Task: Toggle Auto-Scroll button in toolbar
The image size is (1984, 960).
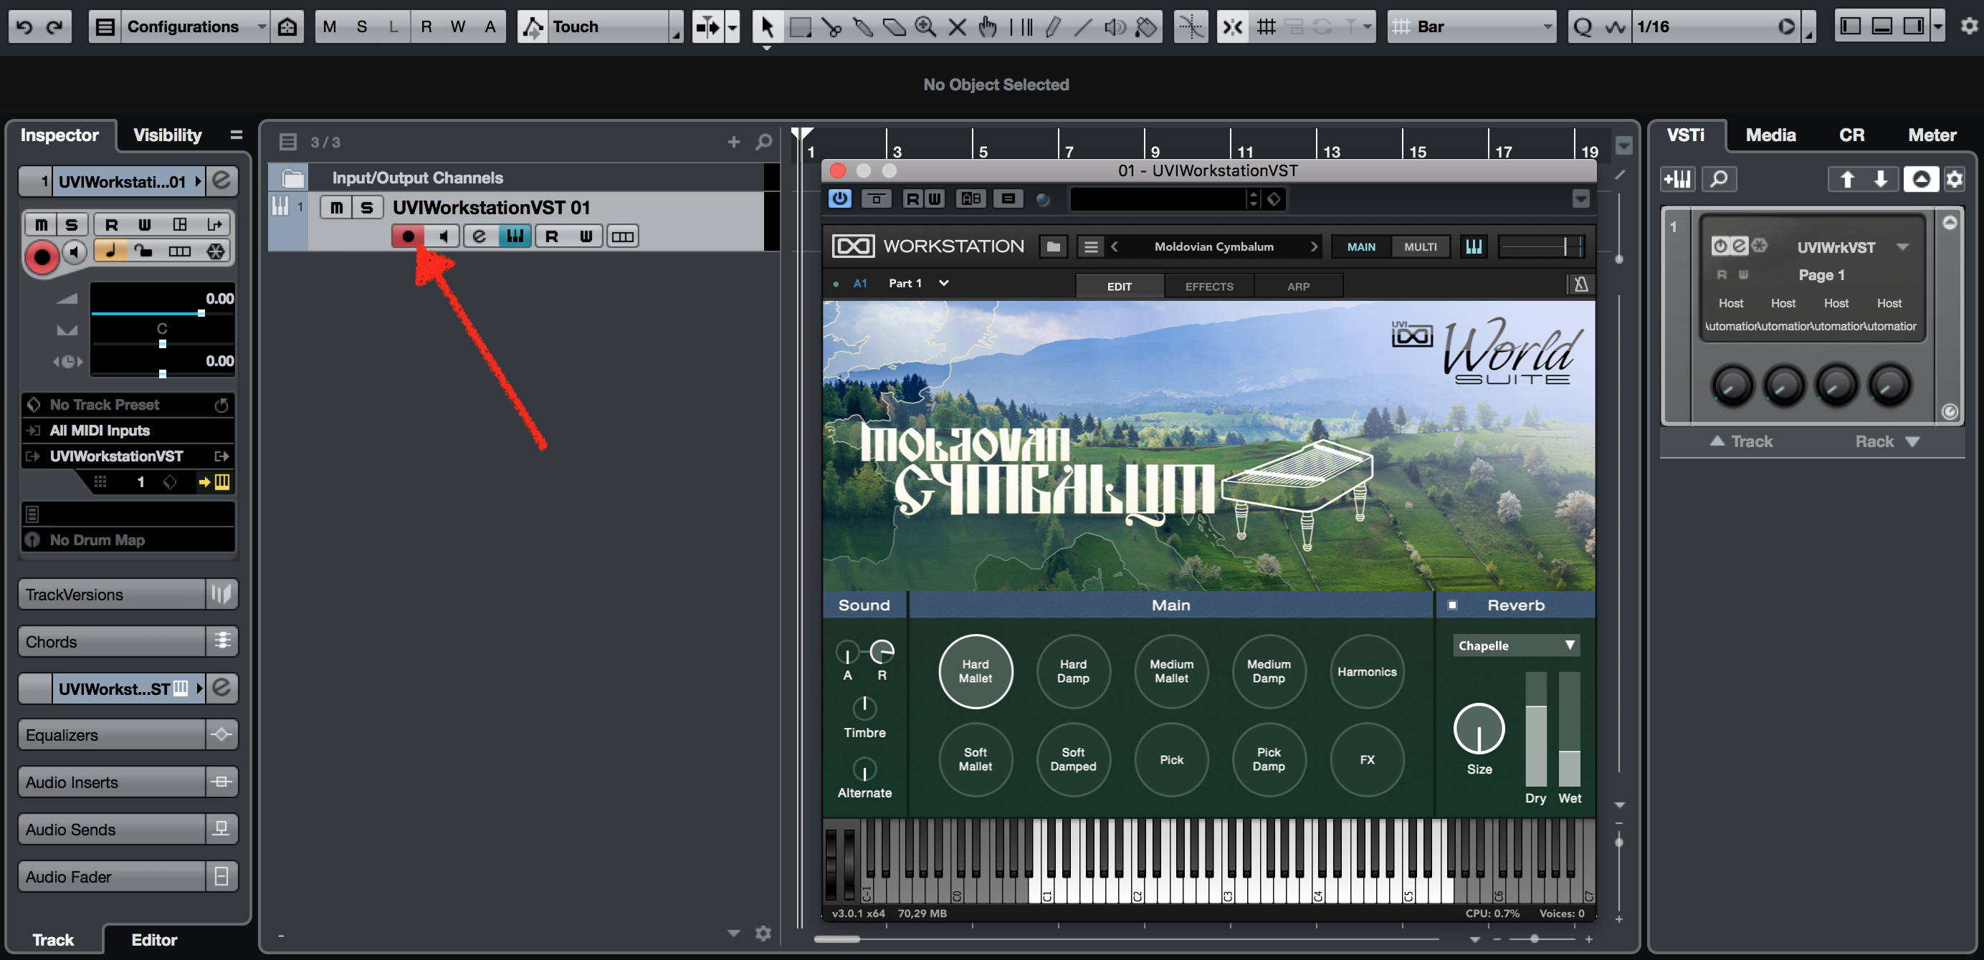Action: pyautogui.click(x=706, y=27)
